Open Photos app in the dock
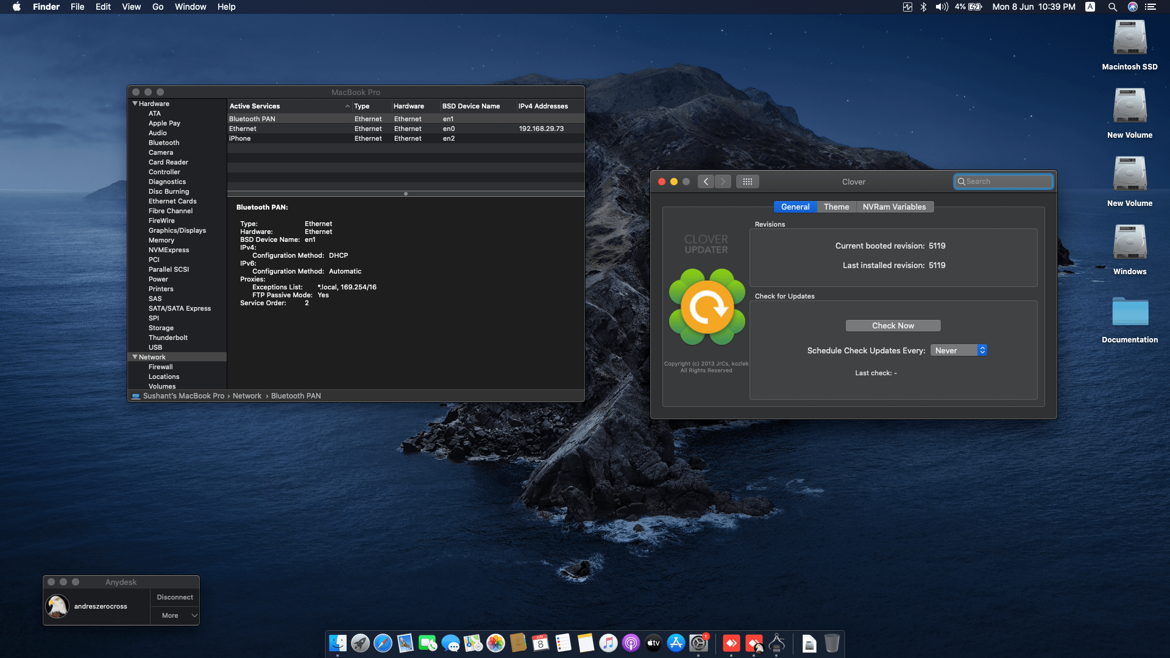The width and height of the screenshot is (1170, 658). pyautogui.click(x=495, y=643)
